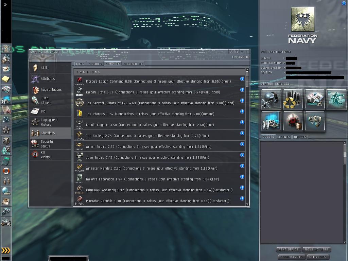Select the Disliked By tab

pos(133,64)
